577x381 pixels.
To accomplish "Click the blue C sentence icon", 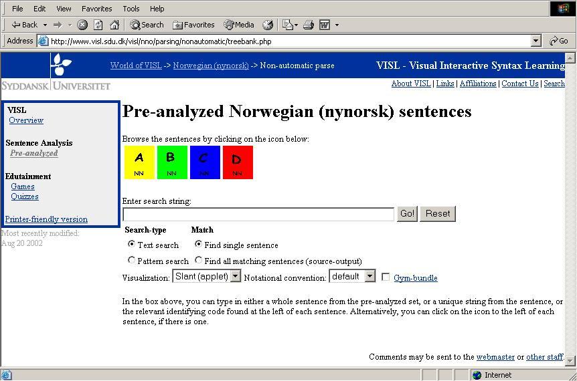I will tap(204, 162).
